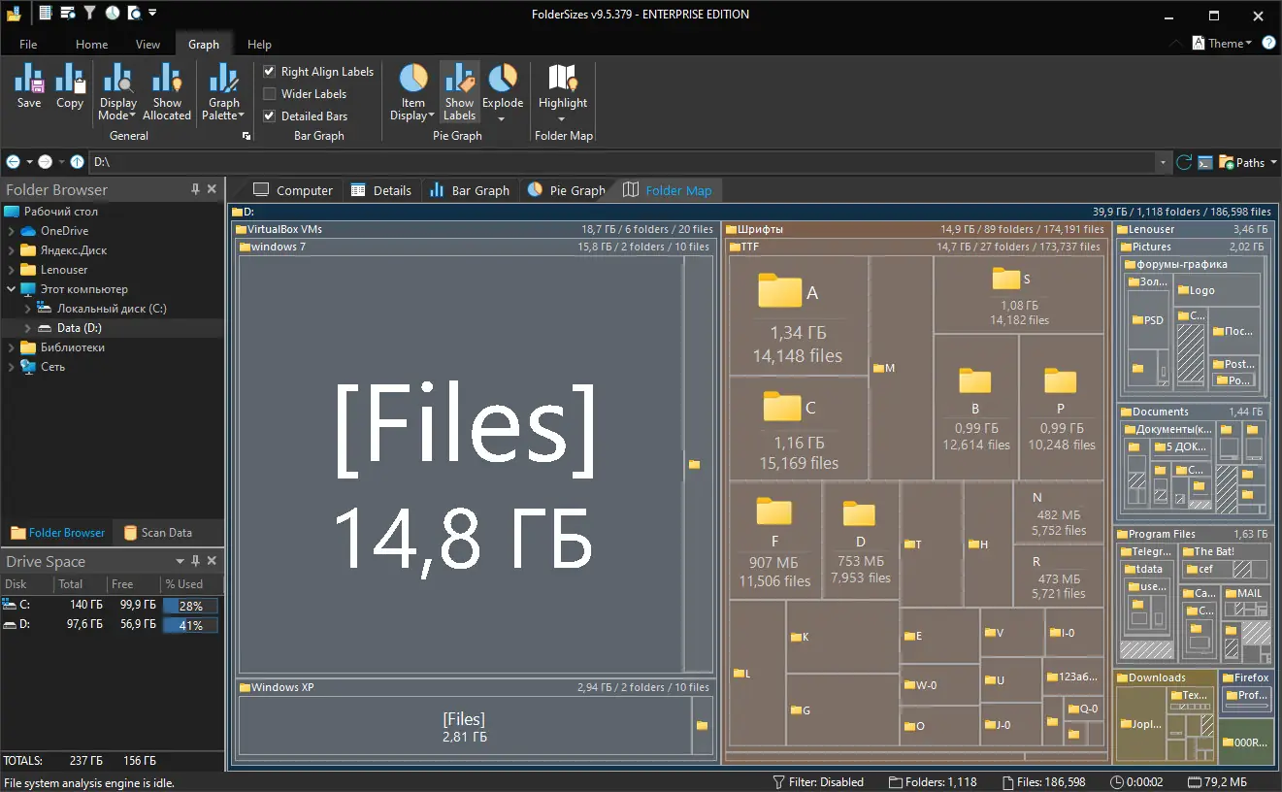Click the Show Allocated button
The height and width of the screenshot is (792, 1282).
pos(167,92)
